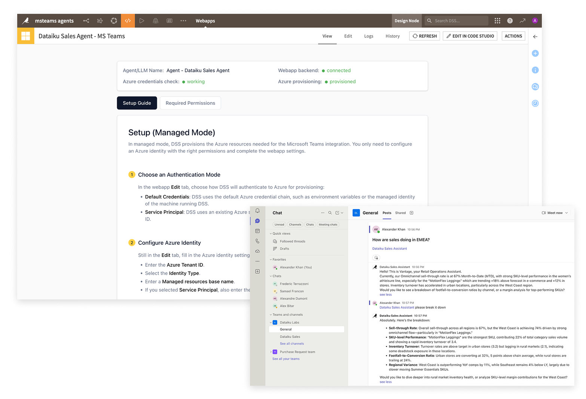Open Chat pane more options ellipsis
The width and height of the screenshot is (586, 399).
323,213
